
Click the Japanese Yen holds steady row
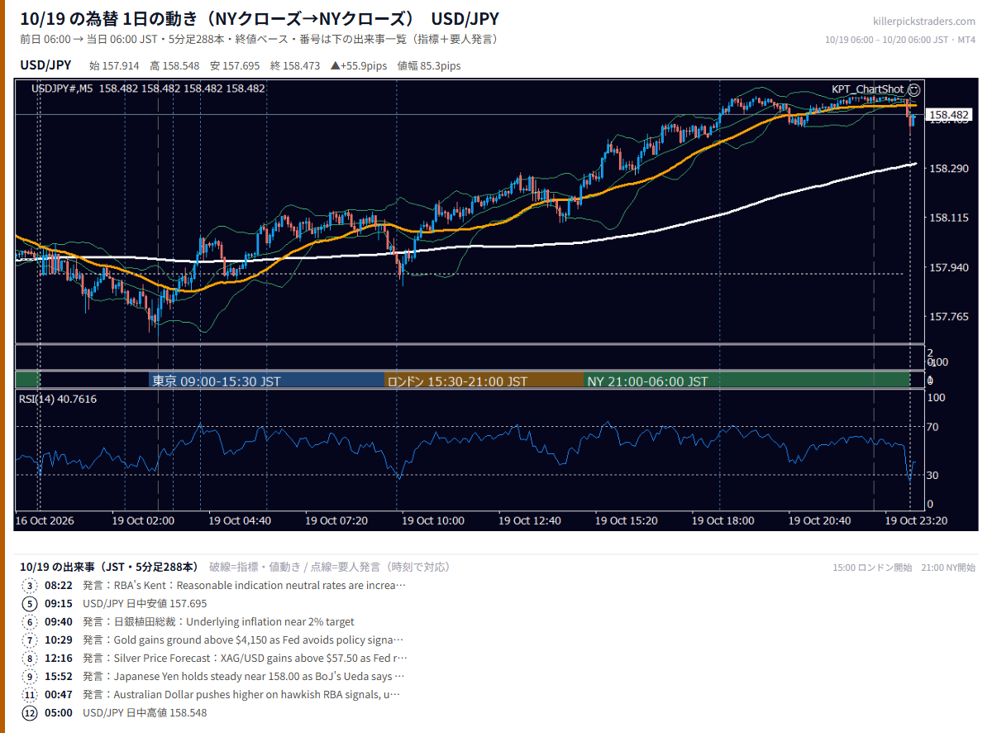click(x=244, y=677)
